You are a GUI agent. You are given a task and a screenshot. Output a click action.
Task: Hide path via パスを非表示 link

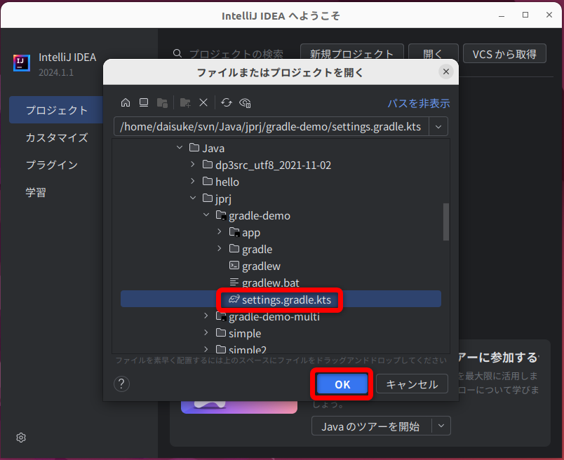418,104
